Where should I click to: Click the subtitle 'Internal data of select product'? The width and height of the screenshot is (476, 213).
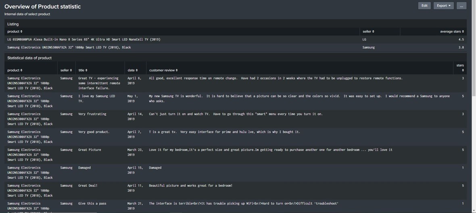point(27,14)
